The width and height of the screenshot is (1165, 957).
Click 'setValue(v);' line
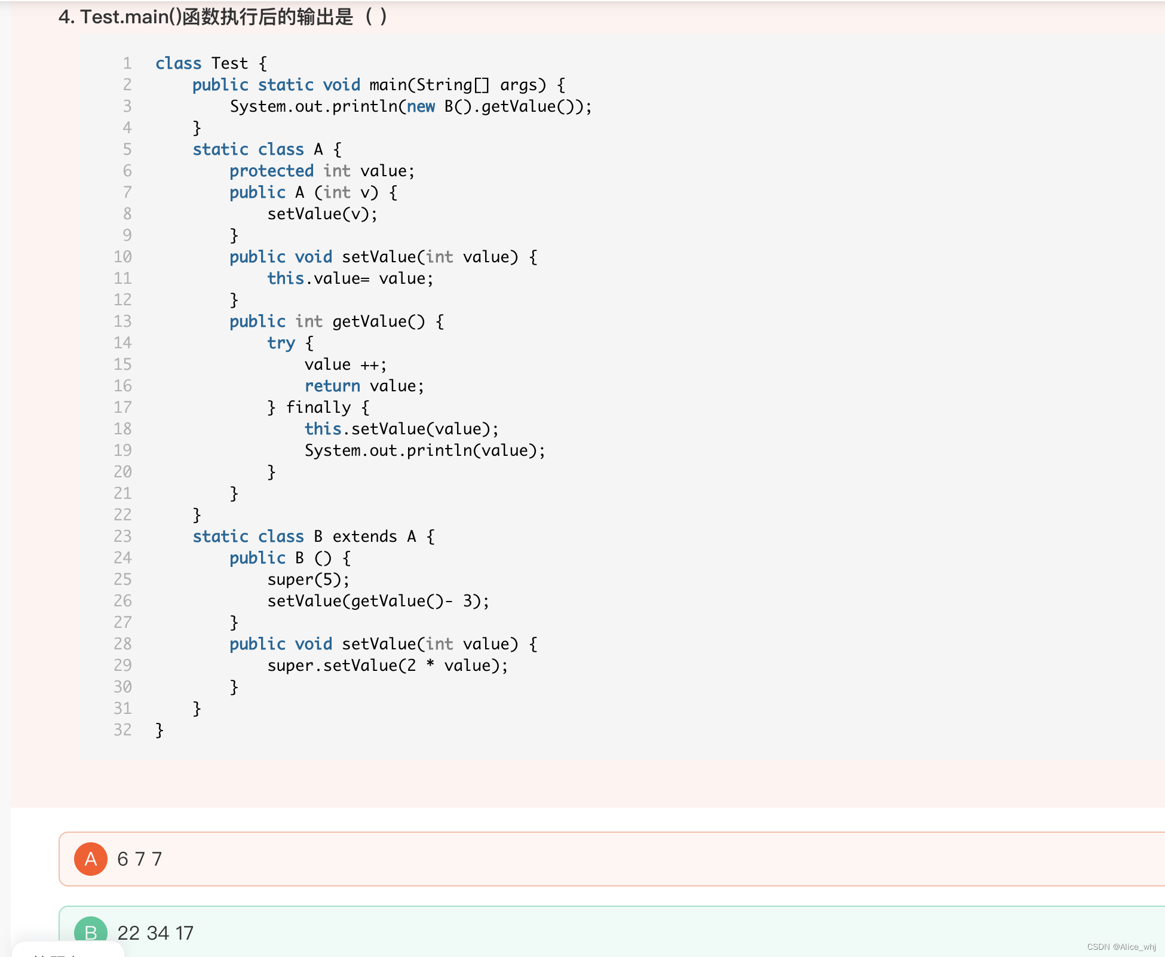tap(323, 214)
